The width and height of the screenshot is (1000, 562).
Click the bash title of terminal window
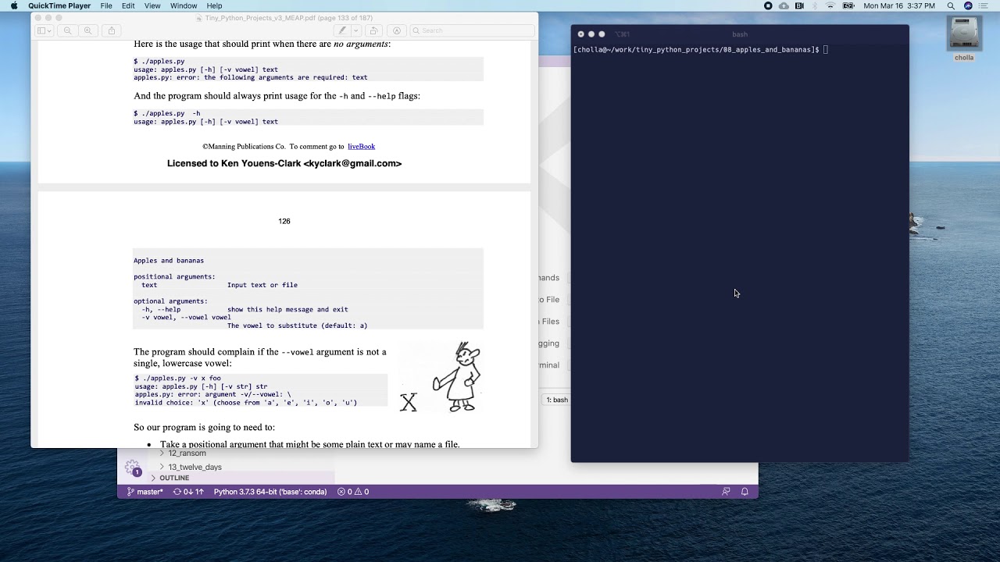740,34
